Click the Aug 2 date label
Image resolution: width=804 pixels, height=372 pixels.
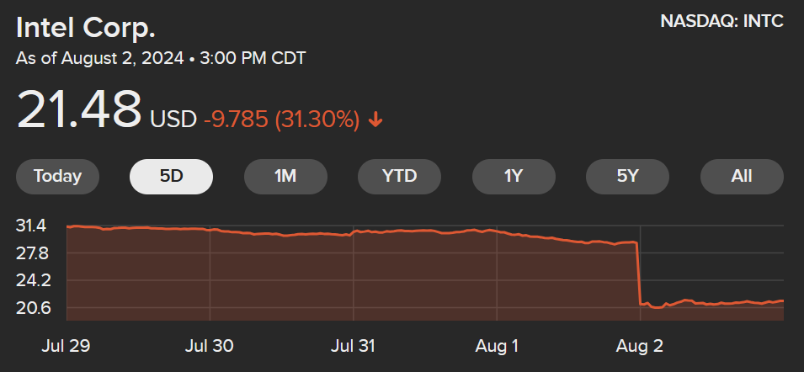point(639,346)
